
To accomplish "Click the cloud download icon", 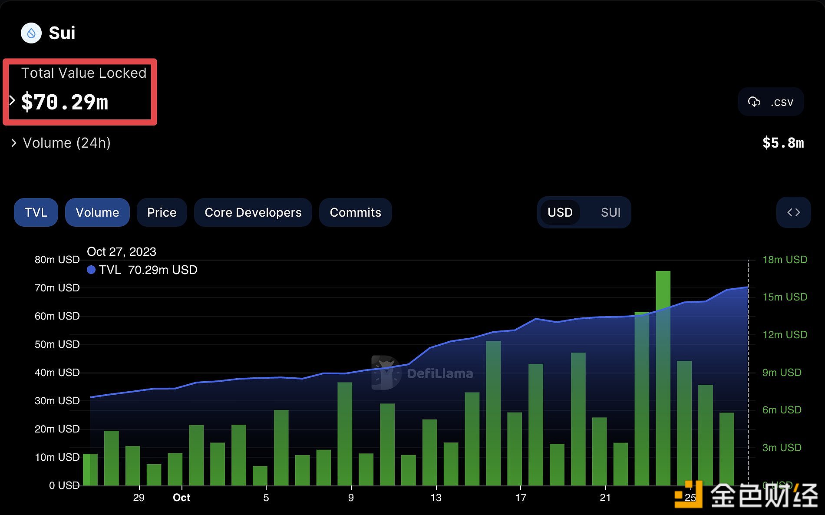I will [754, 102].
